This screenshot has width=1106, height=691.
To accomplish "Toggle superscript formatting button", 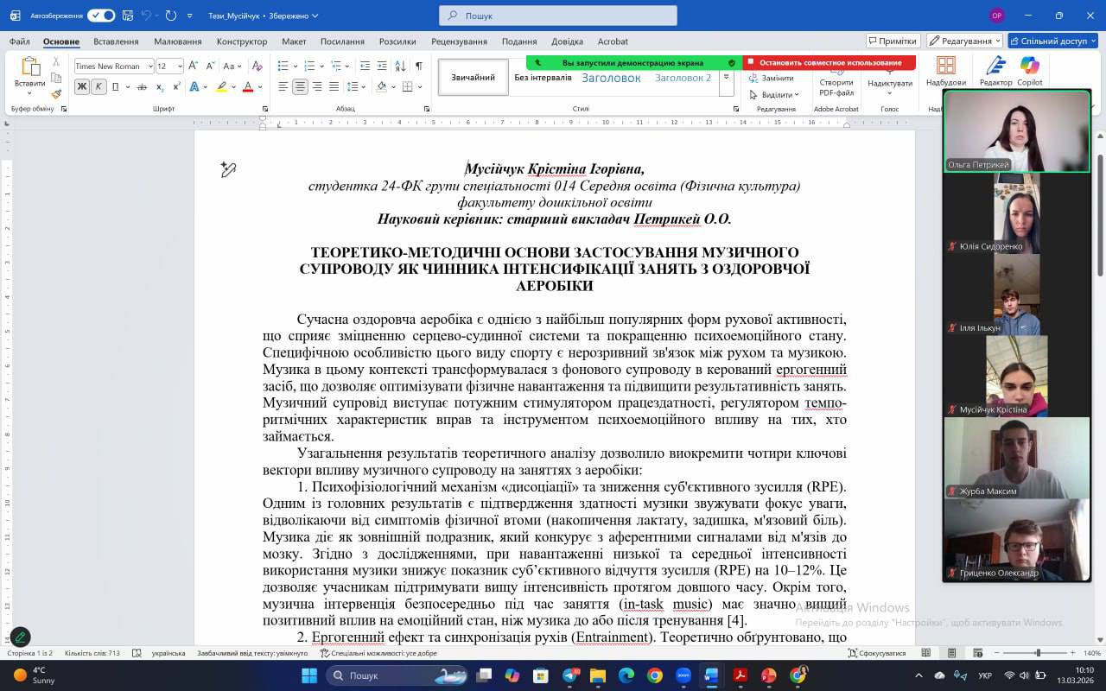I will [176, 86].
